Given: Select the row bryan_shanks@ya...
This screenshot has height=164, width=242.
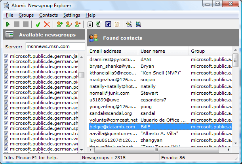Looking at the screenshot, I should tap(160, 66).
